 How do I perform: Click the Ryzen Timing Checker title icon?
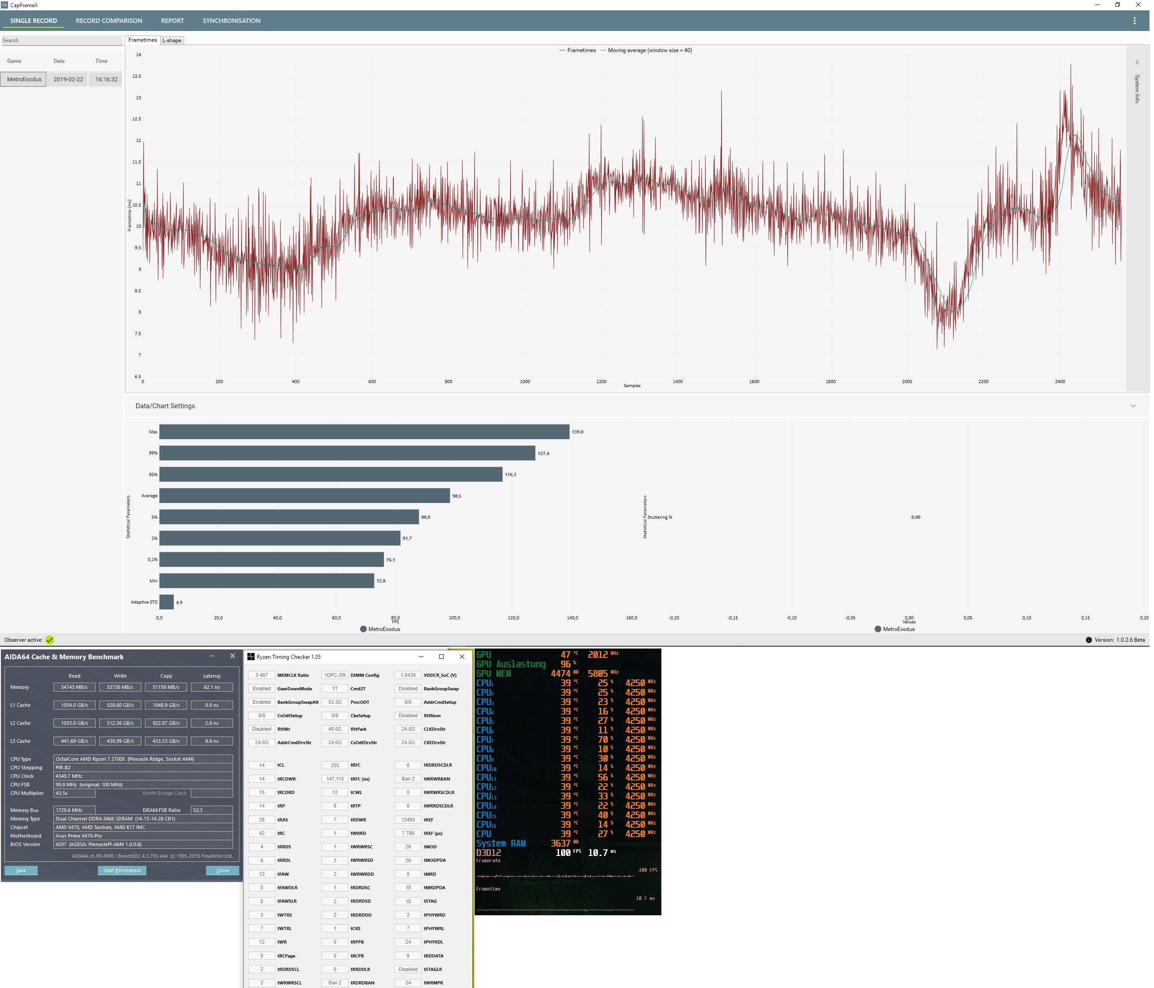point(251,657)
